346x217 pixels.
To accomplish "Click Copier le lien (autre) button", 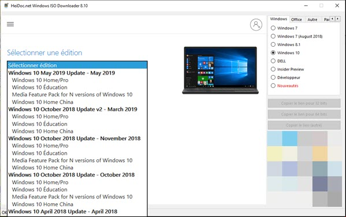I will tap(304, 125).
